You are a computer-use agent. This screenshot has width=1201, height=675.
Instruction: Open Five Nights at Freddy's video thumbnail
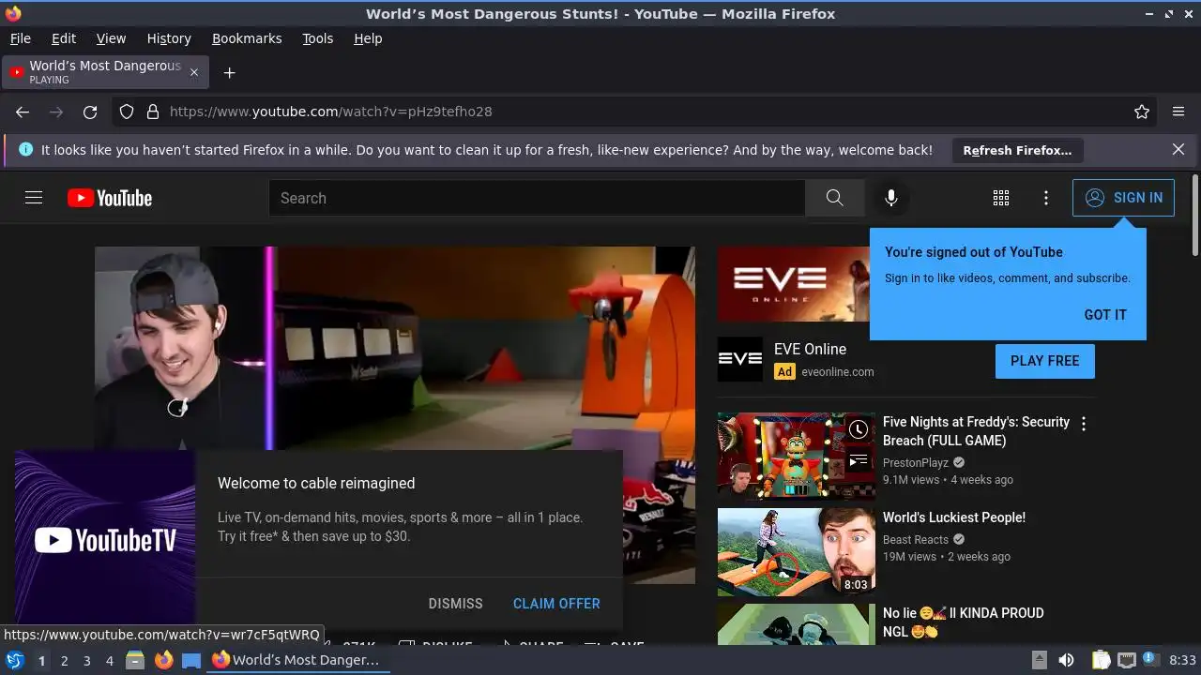click(797, 457)
